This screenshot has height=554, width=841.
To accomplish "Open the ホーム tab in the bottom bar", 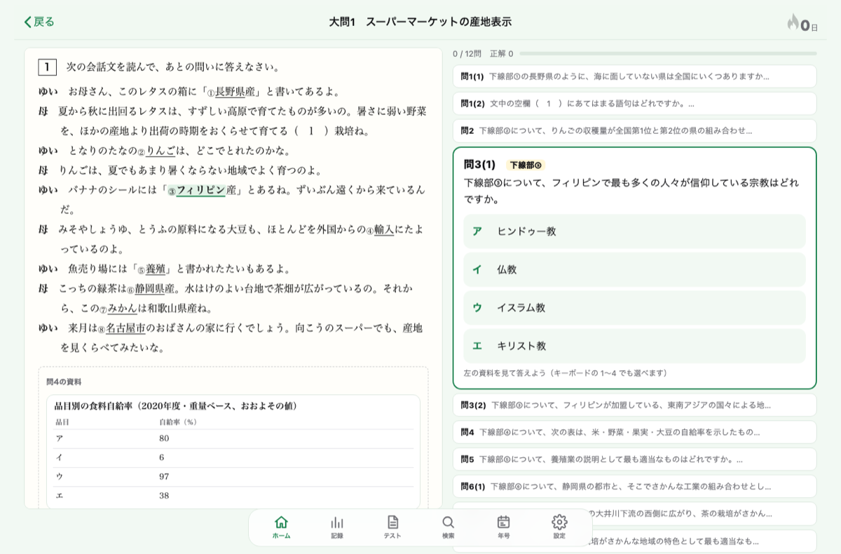I will click(281, 527).
